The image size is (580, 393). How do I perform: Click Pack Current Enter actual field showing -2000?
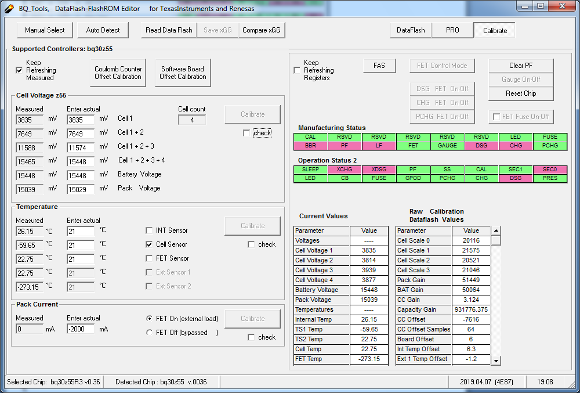tap(81, 329)
